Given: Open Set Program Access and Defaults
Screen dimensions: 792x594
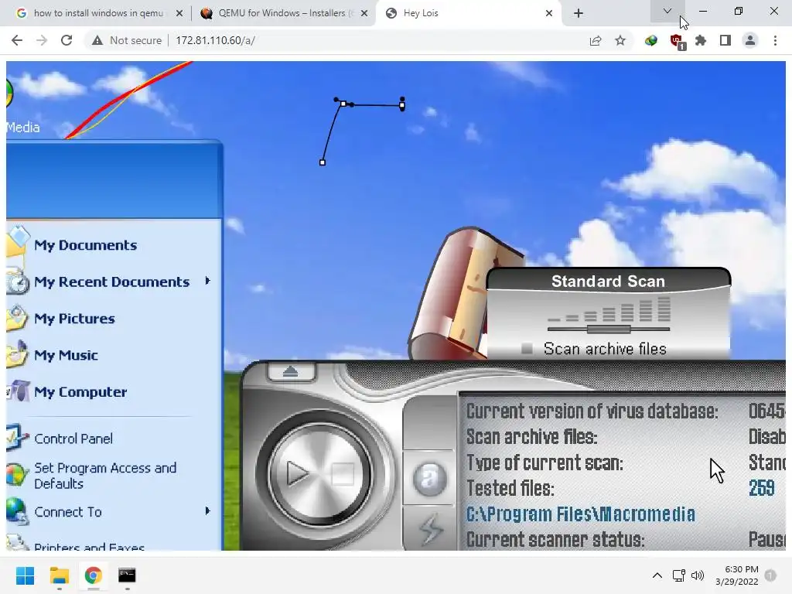Looking at the screenshot, I should click(x=105, y=476).
